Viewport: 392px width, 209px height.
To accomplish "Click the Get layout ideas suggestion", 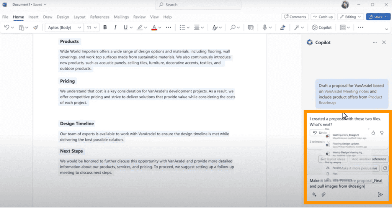I will click(333, 159).
